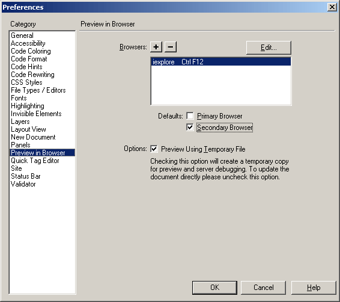Select the Quick Tag Editor category
The width and height of the screenshot is (340, 302).
coord(35,161)
